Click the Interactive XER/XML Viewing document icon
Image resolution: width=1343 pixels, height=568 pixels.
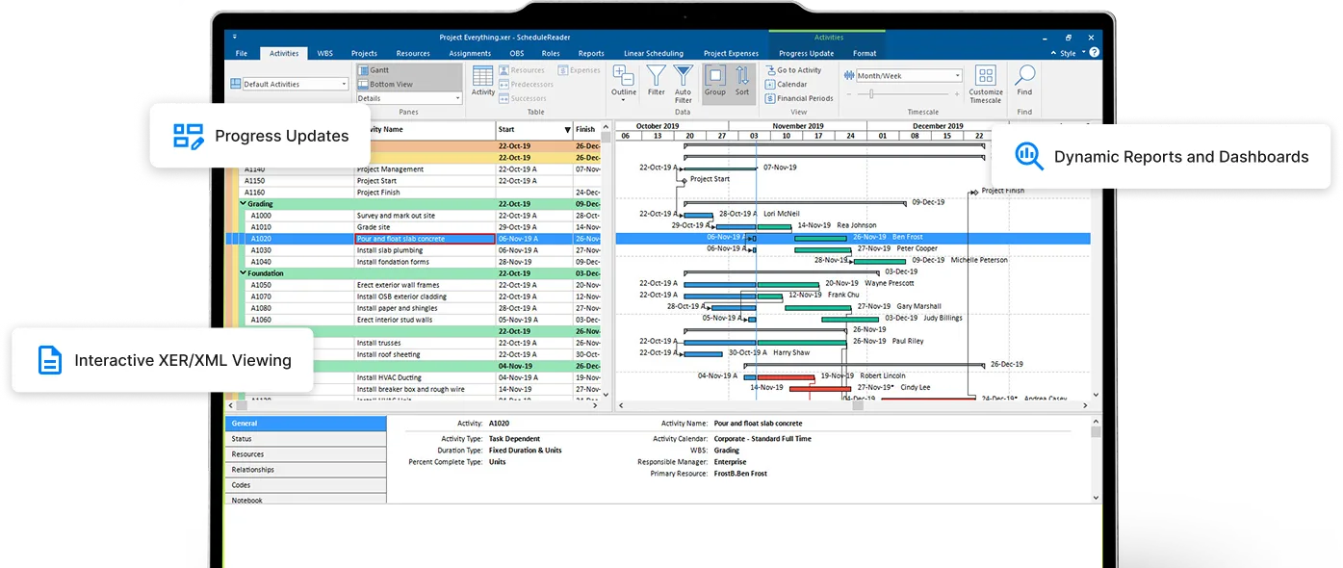click(49, 360)
